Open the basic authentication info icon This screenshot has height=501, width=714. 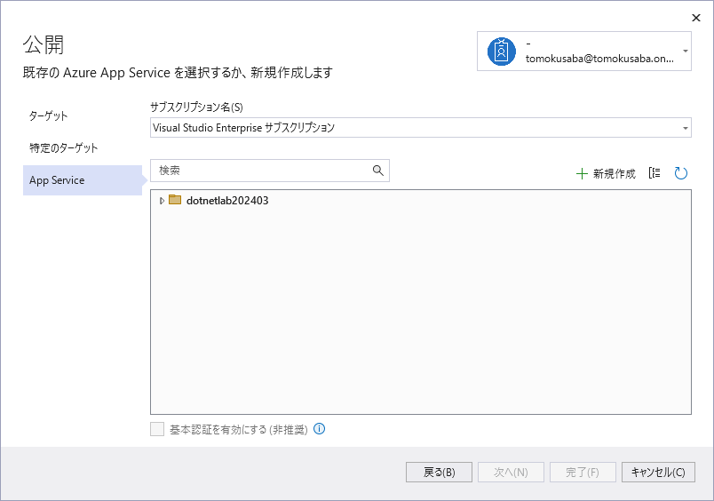click(320, 428)
